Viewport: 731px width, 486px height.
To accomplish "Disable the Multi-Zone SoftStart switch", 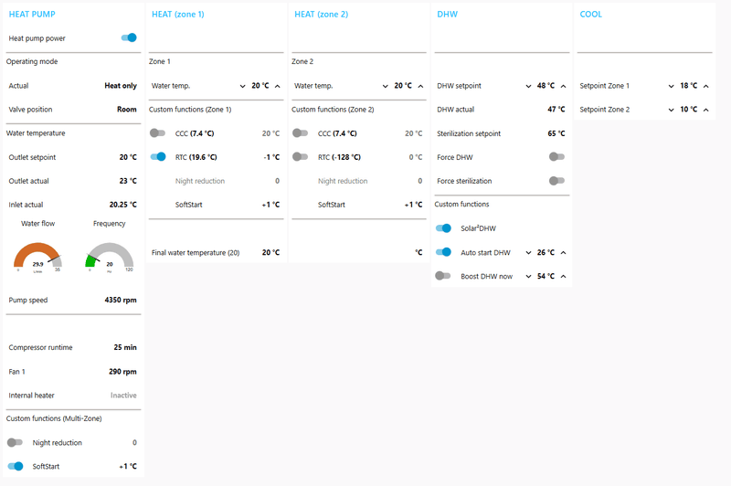I will 15,466.
